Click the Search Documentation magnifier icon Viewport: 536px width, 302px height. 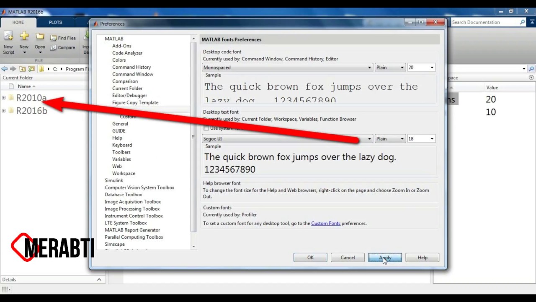pos(522,22)
